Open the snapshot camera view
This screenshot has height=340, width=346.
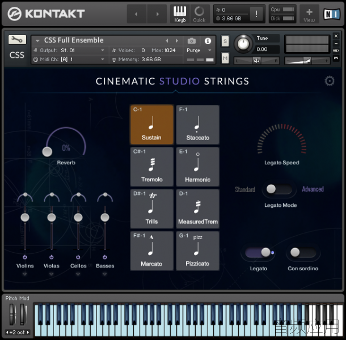click(192, 41)
